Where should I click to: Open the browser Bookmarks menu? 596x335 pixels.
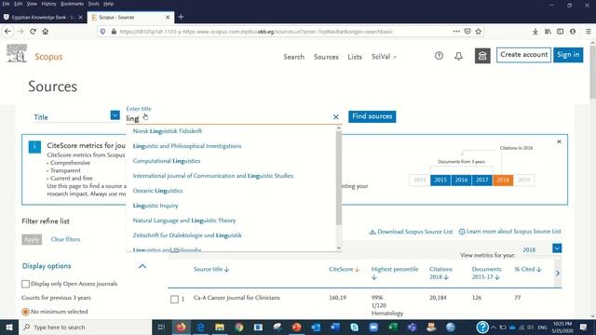(72, 4)
